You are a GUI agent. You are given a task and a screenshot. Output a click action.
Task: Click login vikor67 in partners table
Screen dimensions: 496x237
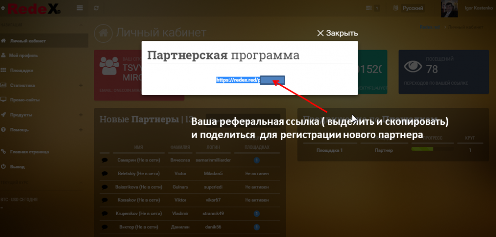coord(213,200)
